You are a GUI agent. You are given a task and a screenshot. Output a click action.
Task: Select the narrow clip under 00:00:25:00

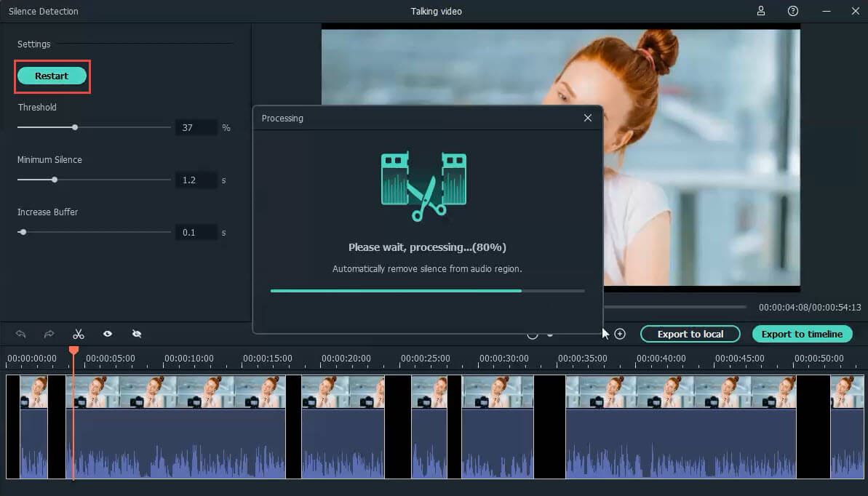(x=429, y=427)
